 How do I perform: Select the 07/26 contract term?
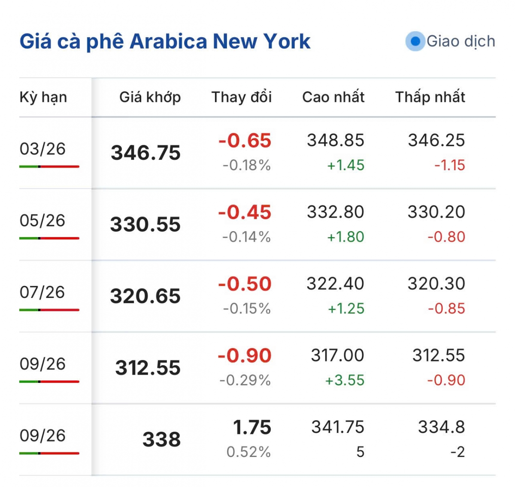(42, 292)
